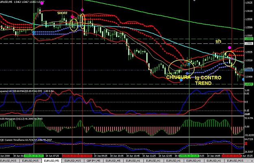The width and height of the screenshot is (254, 163).
Task: Click the red 15:05 time marker label
Action: [x=232, y=156]
